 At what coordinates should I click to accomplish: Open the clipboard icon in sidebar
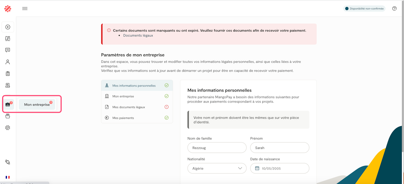pyautogui.click(x=8, y=74)
